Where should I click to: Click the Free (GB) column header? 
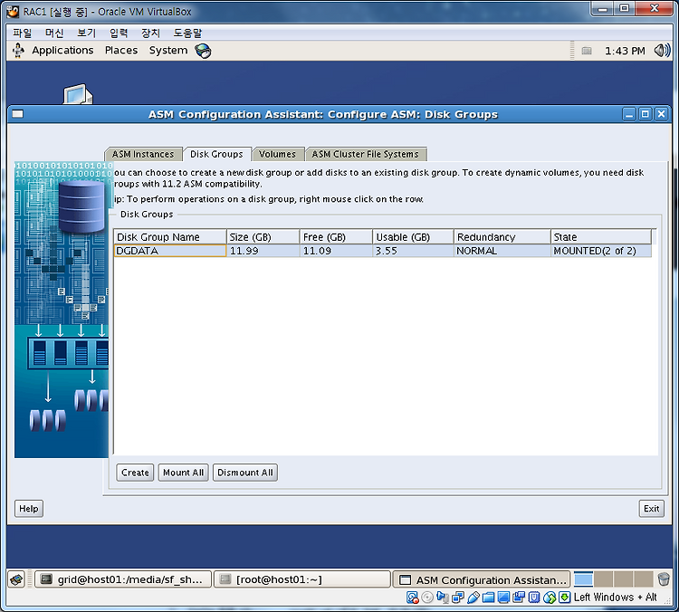point(336,237)
